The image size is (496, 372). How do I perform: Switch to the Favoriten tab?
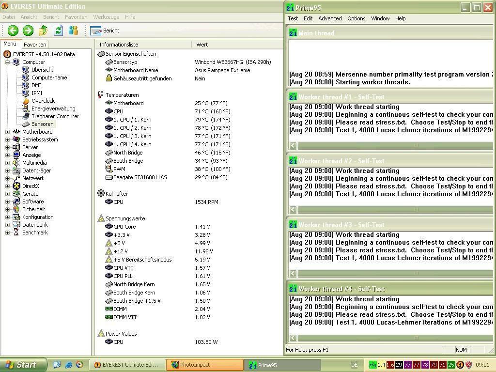(x=35, y=45)
